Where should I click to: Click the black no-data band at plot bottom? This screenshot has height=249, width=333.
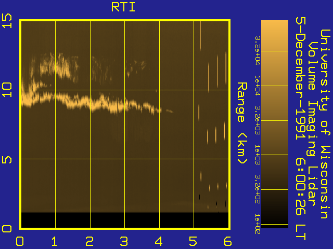(x=125, y=220)
